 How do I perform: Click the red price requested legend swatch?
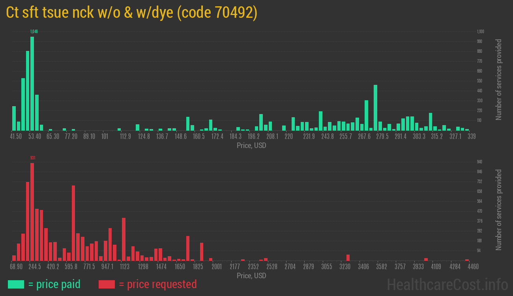point(107,284)
